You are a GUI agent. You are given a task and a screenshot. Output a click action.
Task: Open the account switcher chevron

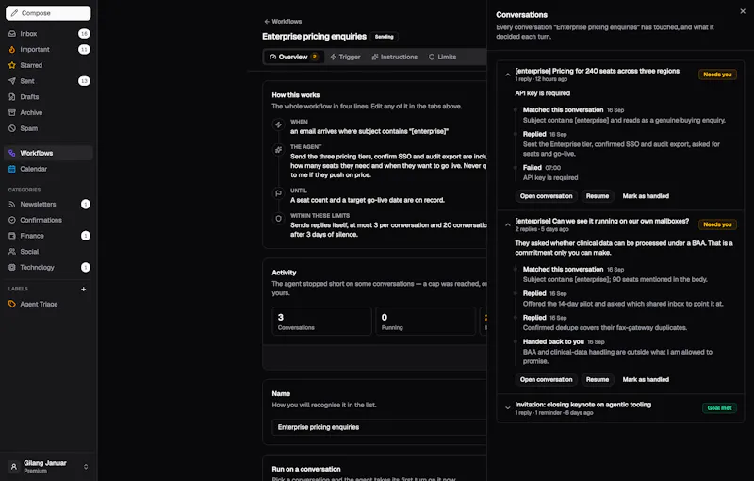tap(86, 467)
